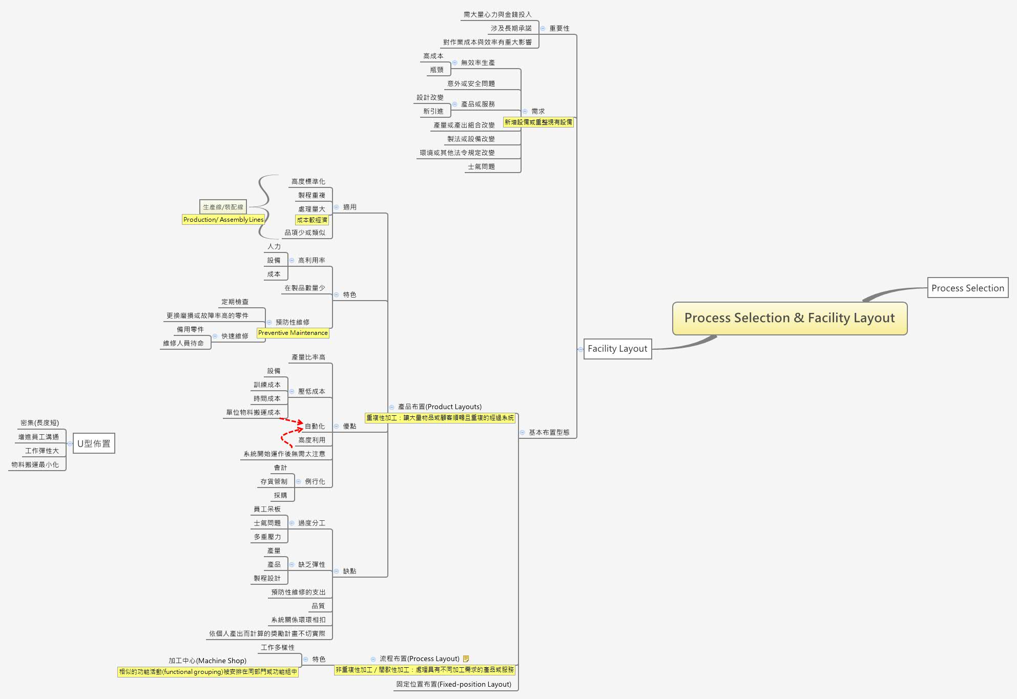Select the Process Selection topic box
Screen dimensions: 1017x699
pos(967,288)
